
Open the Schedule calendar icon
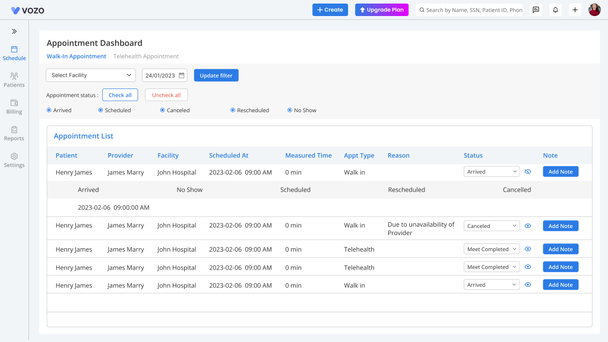(14, 49)
